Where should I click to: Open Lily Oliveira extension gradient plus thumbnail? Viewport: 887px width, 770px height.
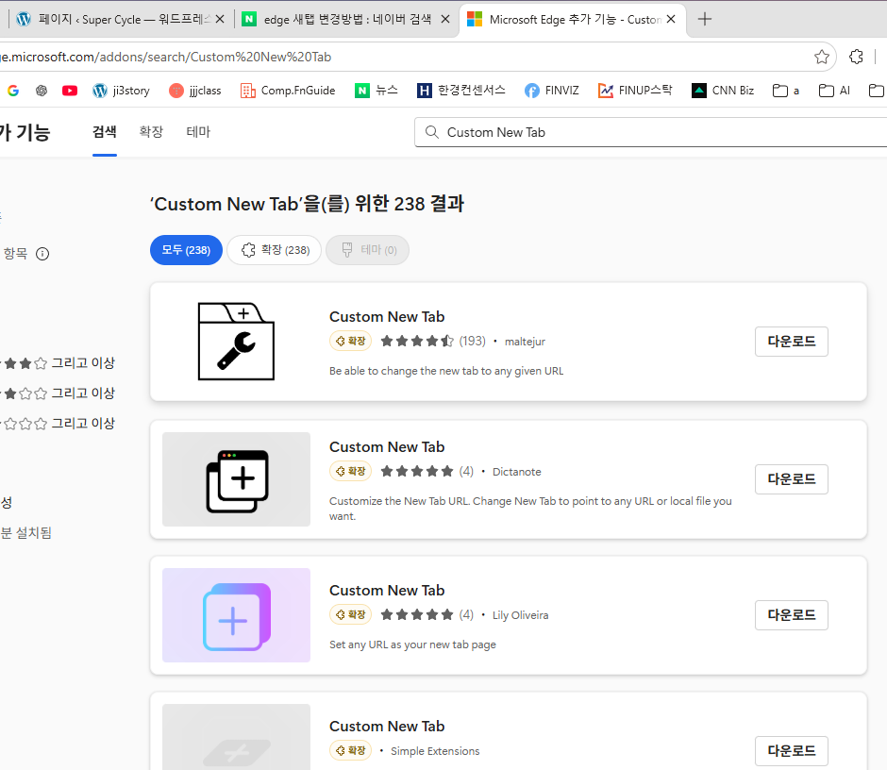point(237,615)
